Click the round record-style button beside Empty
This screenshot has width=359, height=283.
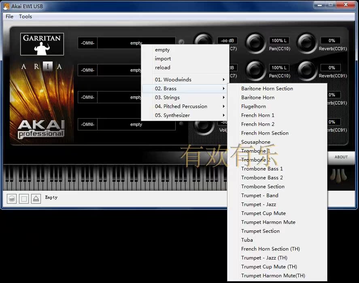(12, 199)
